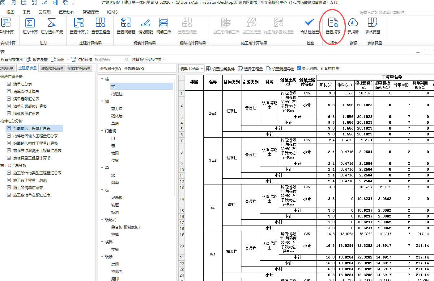This screenshot has width=434, height=281.
Task: Switch to 钢筋报表量 tab
Action: click(x=7, y=68)
